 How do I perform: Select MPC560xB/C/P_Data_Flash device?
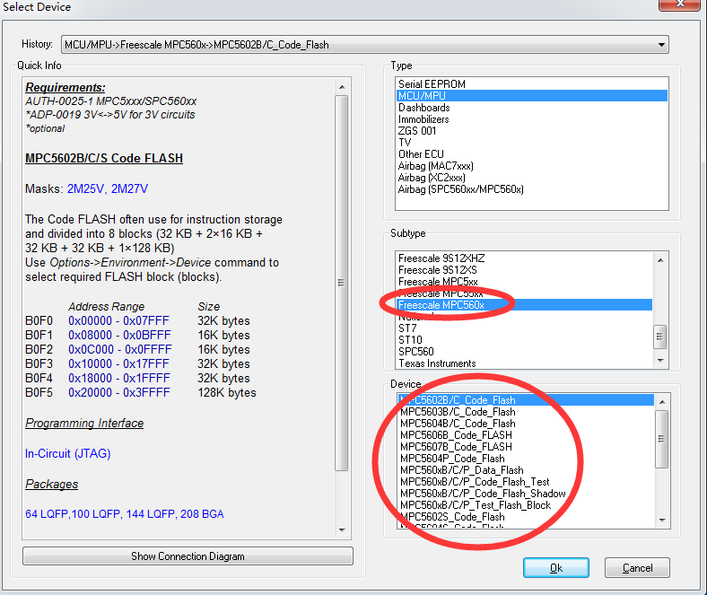point(461,470)
